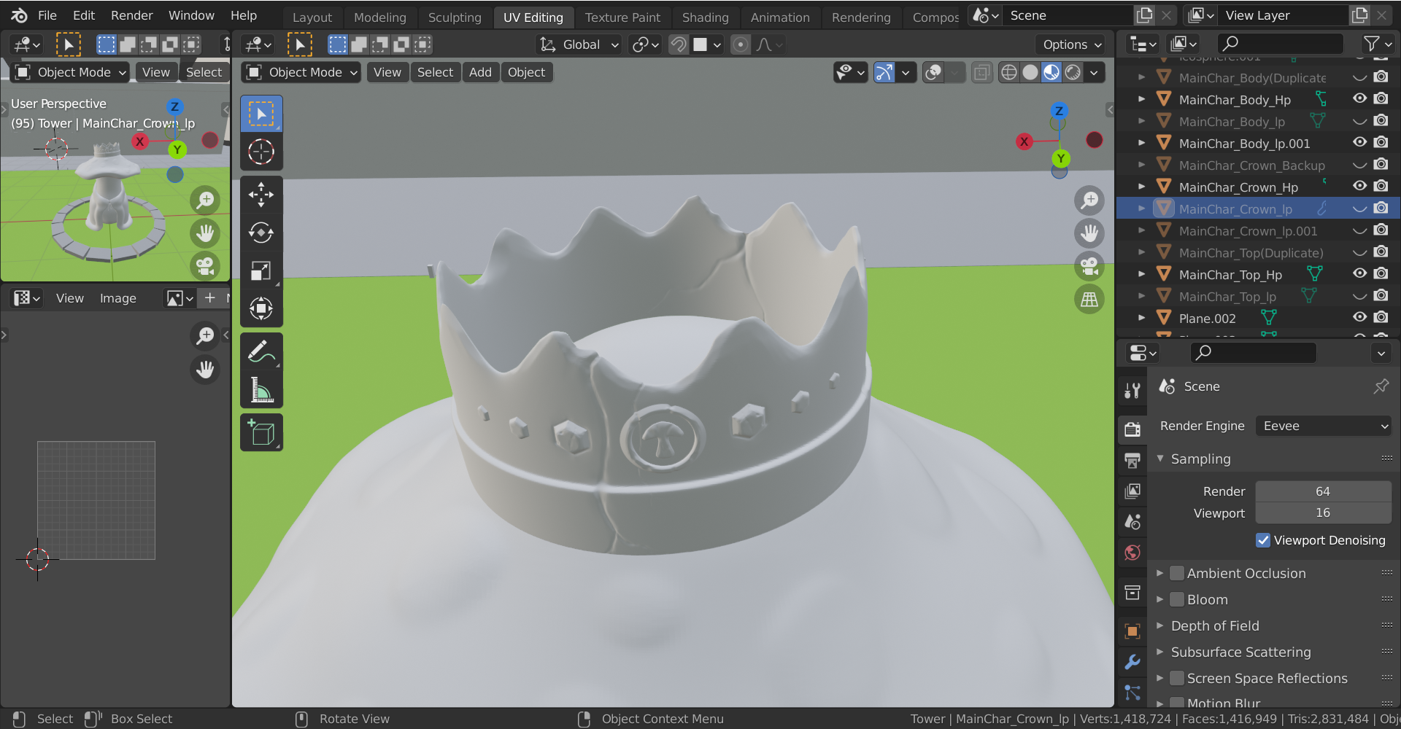Image resolution: width=1401 pixels, height=729 pixels.
Task: Open Global transform orientation dropdown
Action: [x=579, y=44]
